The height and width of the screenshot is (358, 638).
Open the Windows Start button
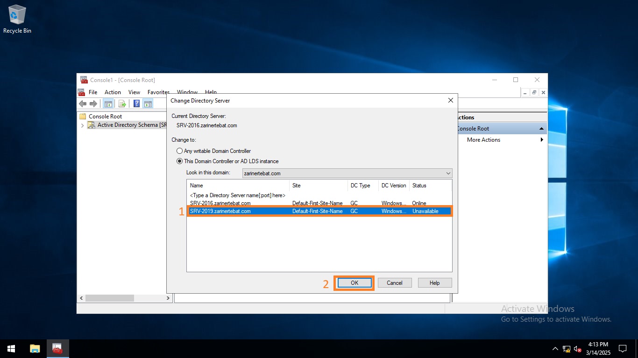coord(11,349)
